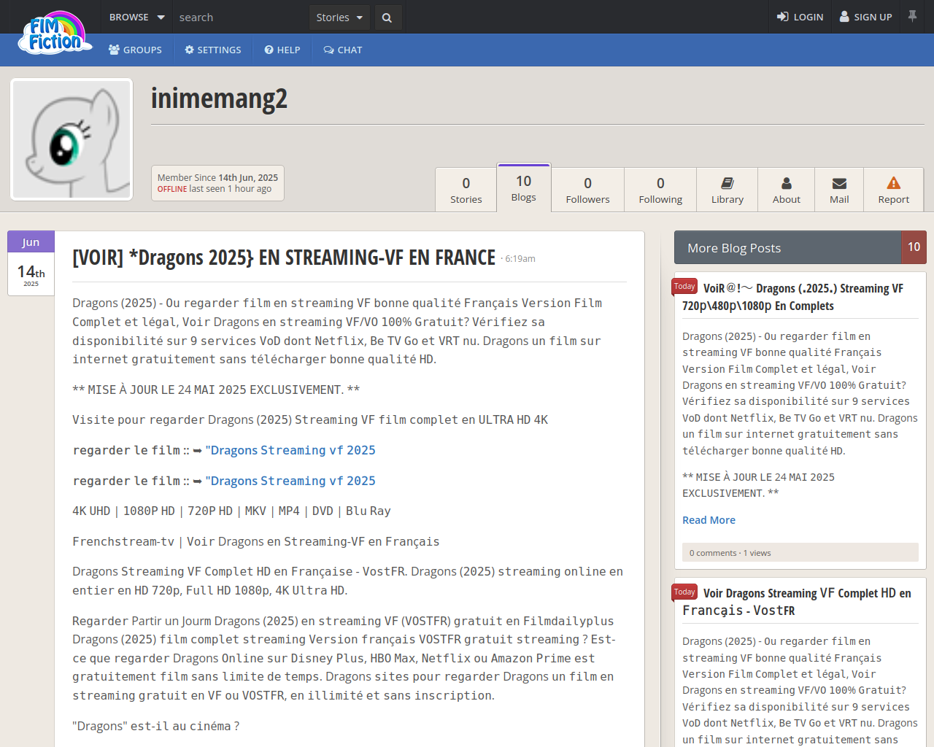The image size is (934, 747).
Task: Click the More Blog Posts header
Action: pos(788,247)
